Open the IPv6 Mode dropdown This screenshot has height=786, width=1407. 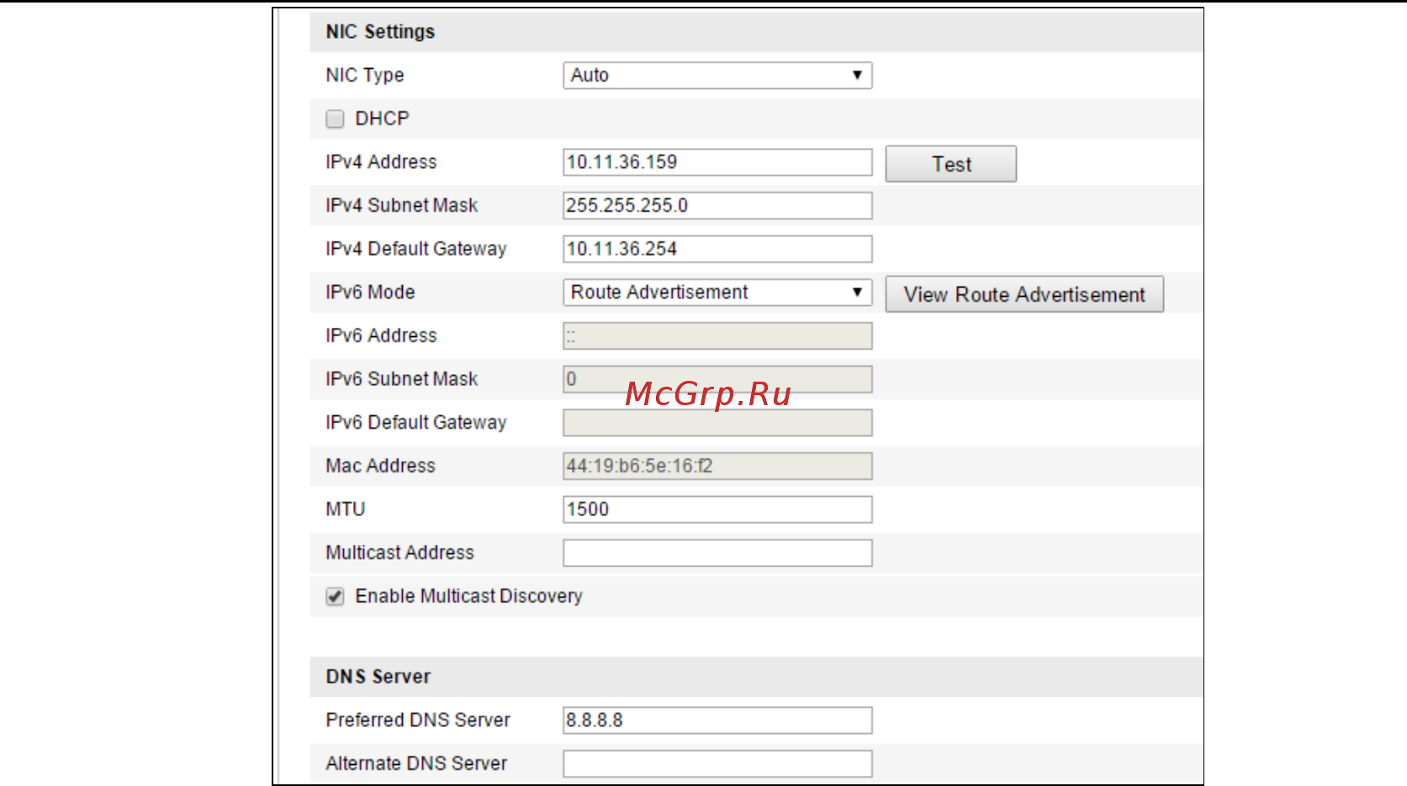point(717,293)
